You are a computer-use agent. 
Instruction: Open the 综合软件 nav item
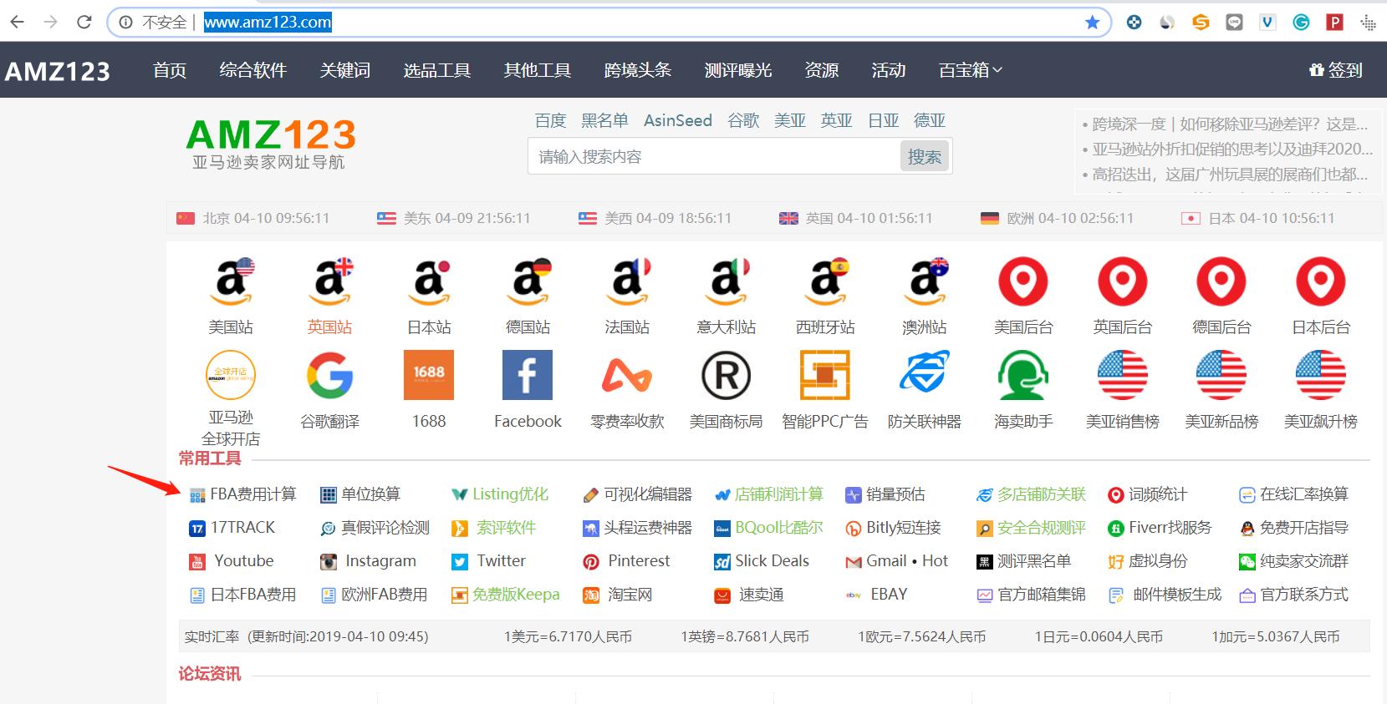coord(252,70)
